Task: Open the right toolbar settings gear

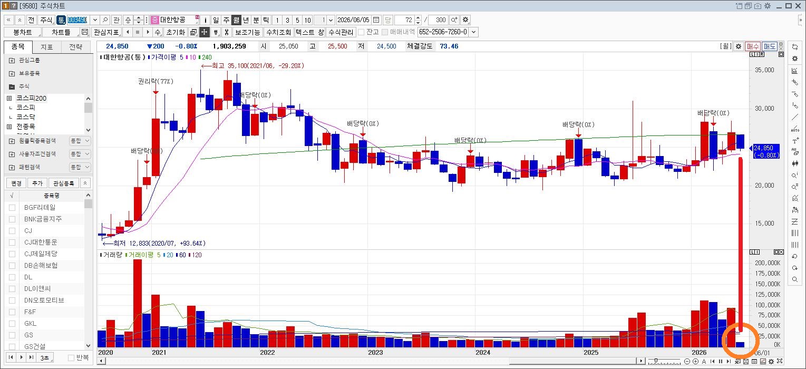Action: coord(795,59)
